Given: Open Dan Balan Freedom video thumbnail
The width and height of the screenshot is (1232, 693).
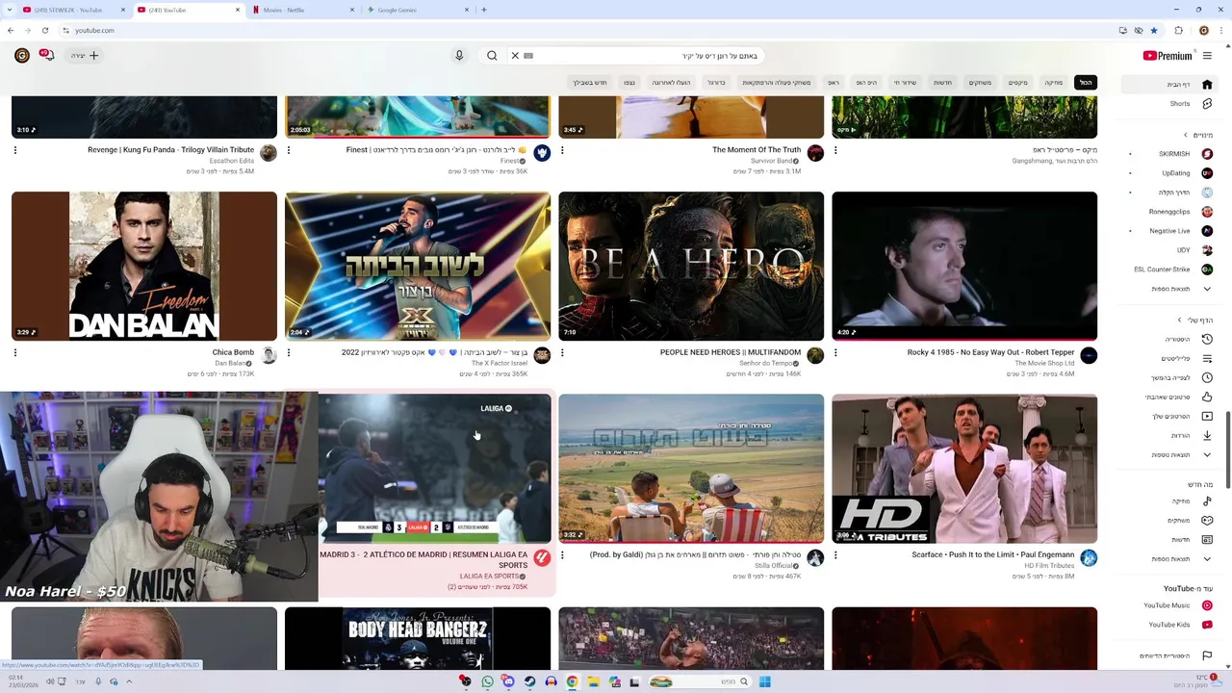Looking at the screenshot, I should 144,266.
